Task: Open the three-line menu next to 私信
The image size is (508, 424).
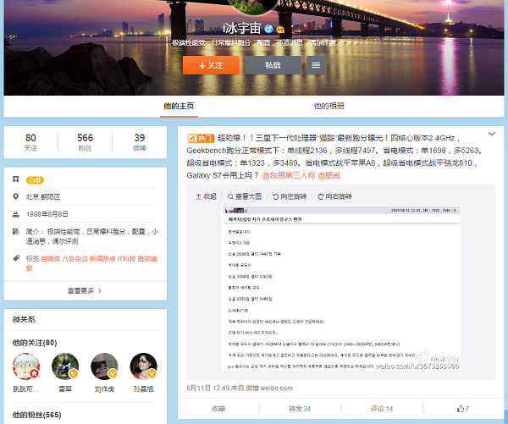Action: pos(315,64)
